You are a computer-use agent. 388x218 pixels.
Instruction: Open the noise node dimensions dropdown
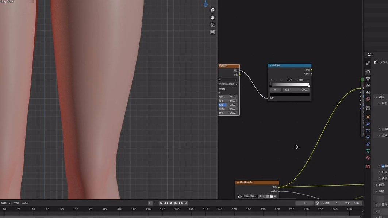coord(228,80)
